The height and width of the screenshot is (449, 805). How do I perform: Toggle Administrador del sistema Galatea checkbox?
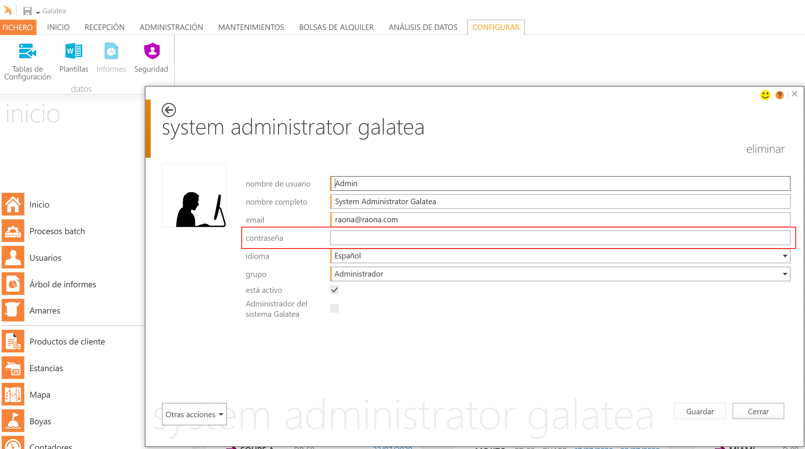point(334,308)
